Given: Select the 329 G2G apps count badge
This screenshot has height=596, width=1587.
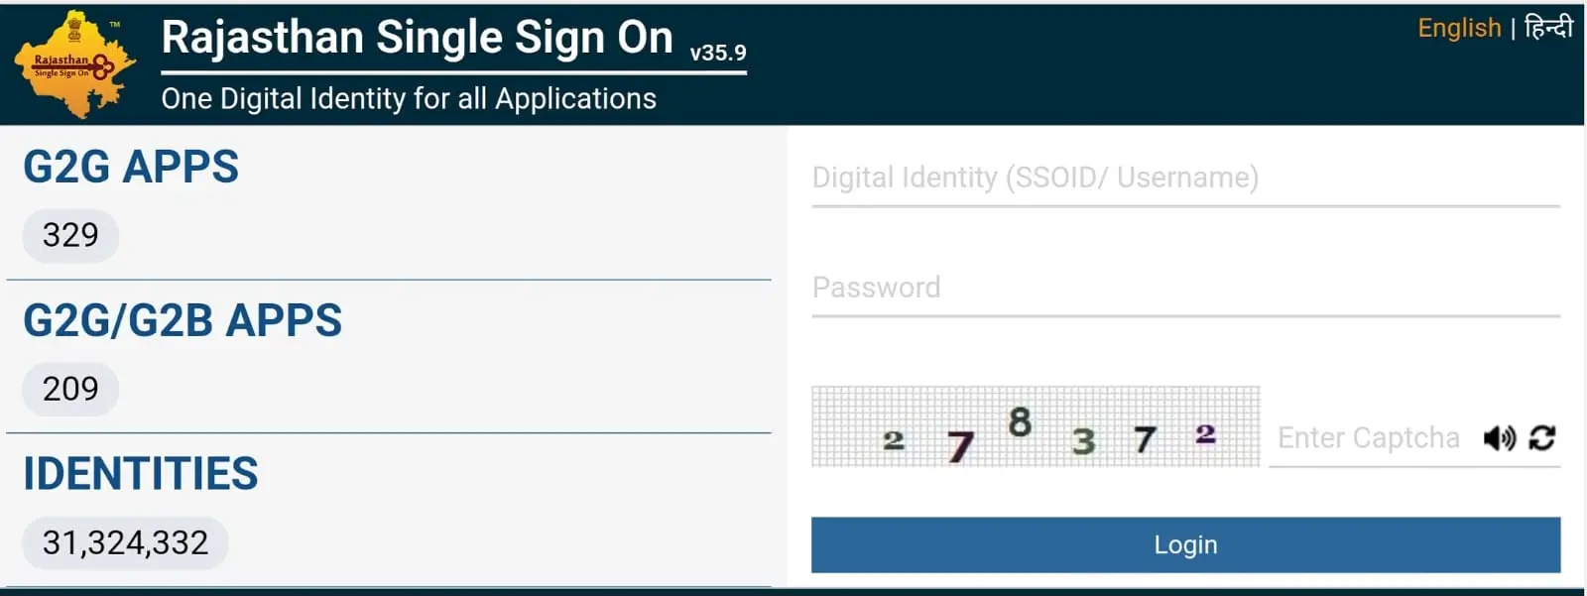Looking at the screenshot, I should point(70,235).
